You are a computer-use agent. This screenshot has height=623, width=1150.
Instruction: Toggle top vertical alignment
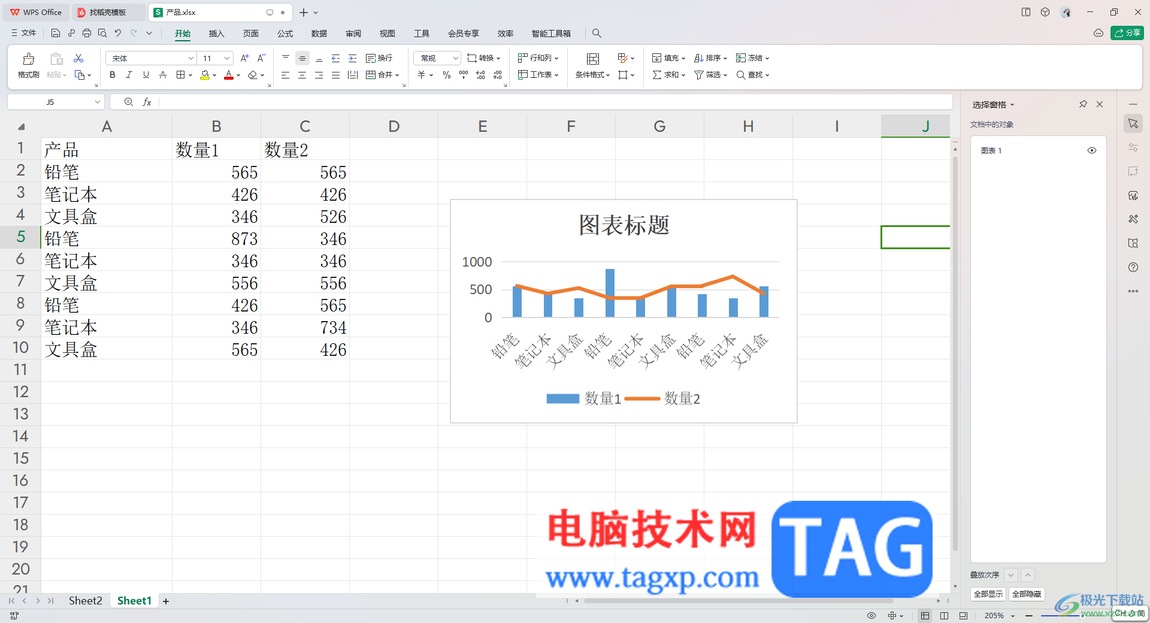[286, 58]
